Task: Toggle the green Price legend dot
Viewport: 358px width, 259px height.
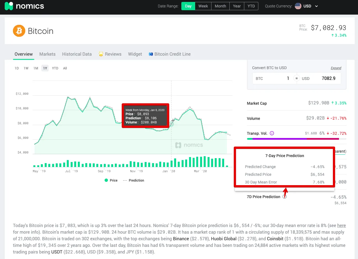Action: click(106, 180)
